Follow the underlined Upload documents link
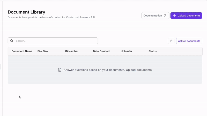 point(139,70)
